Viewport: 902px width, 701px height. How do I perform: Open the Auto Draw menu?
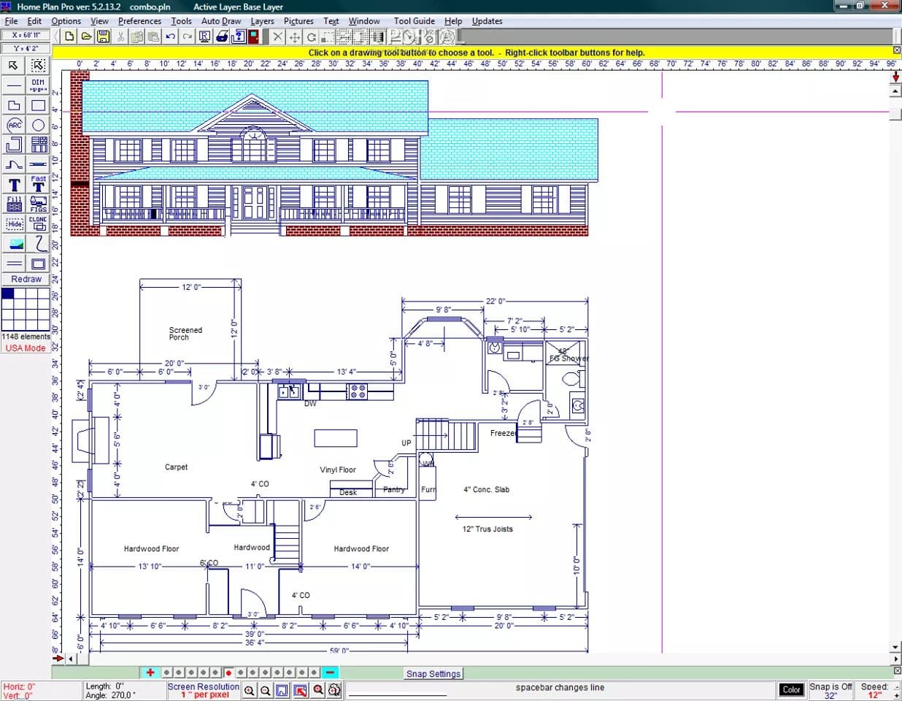[221, 21]
